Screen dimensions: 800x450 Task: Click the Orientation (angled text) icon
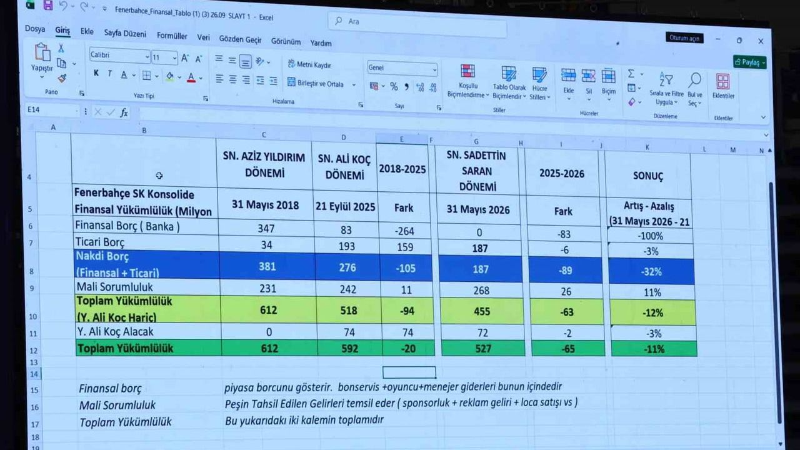point(261,61)
